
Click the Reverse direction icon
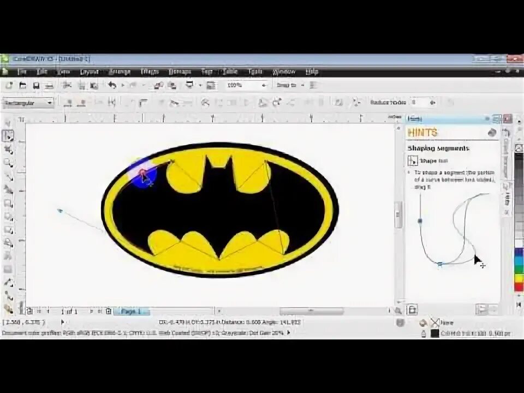(205, 103)
